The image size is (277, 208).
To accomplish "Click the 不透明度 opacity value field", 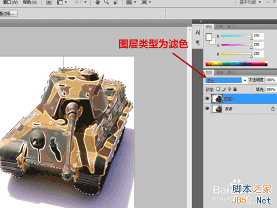I will point(271,80).
